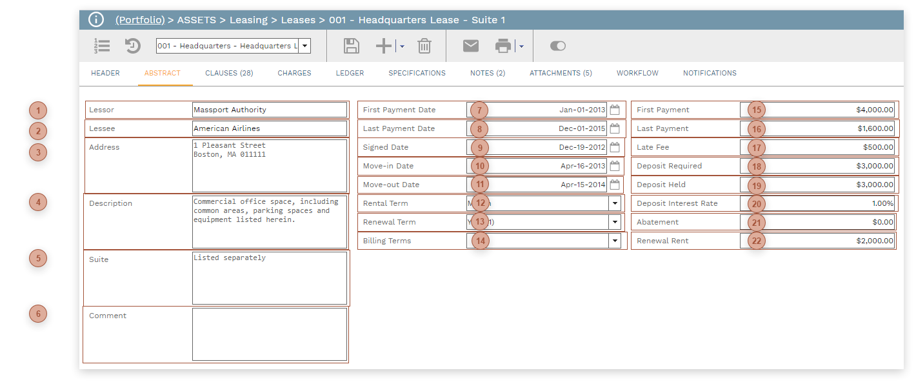Open the Attachments (5) tab
This screenshot has width=916, height=384.
[x=561, y=73]
